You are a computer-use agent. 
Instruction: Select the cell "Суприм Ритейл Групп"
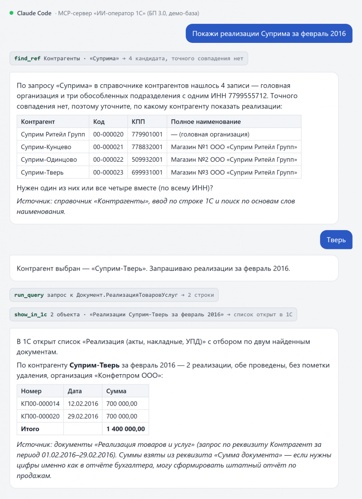tap(53, 134)
